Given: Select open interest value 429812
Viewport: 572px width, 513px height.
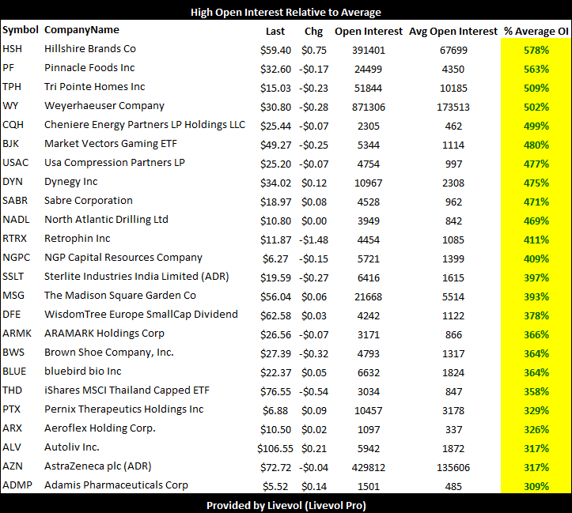Looking at the screenshot, I should click(369, 467).
